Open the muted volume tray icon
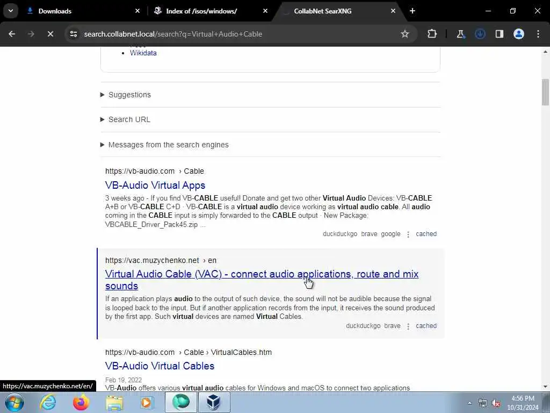The image size is (550, 413). point(496,403)
